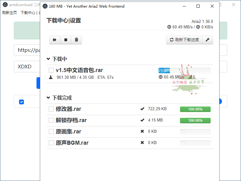Click the resume all downloads icon
The width and height of the screenshot is (241, 181).
click(x=55, y=40)
